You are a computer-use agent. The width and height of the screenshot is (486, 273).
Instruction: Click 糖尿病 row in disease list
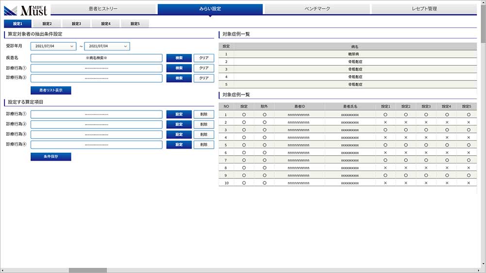[348, 54]
